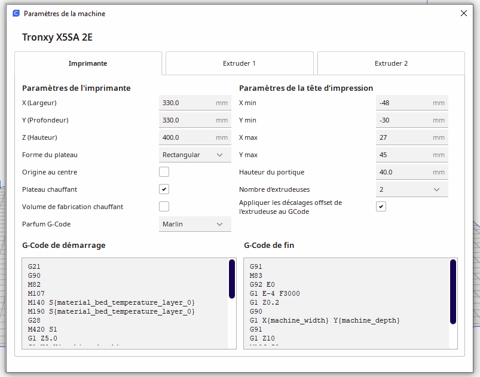Click the M420 S1 line in start G-Code

pyautogui.click(x=42, y=329)
